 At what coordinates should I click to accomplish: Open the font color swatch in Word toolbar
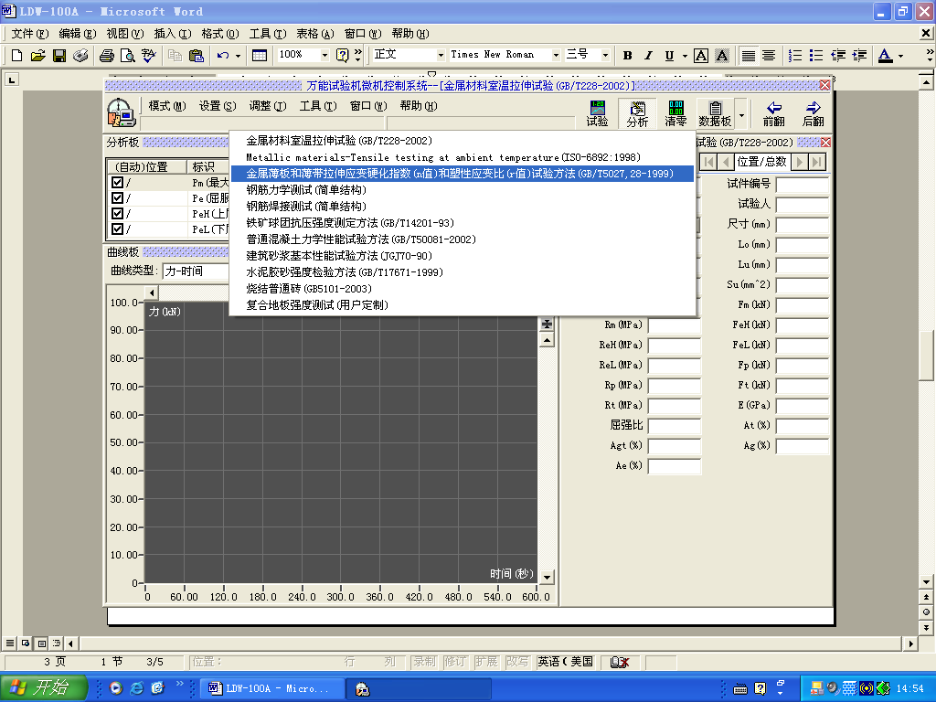pyautogui.click(x=885, y=55)
